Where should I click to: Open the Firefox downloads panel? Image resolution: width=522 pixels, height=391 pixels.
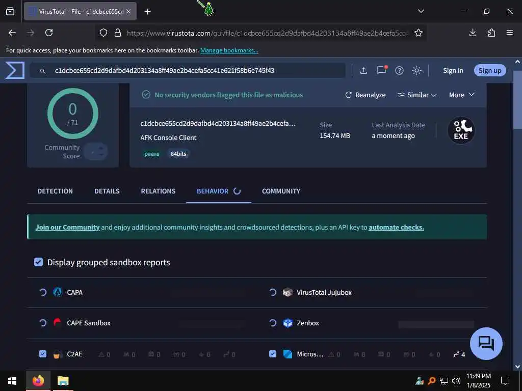point(473,33)
